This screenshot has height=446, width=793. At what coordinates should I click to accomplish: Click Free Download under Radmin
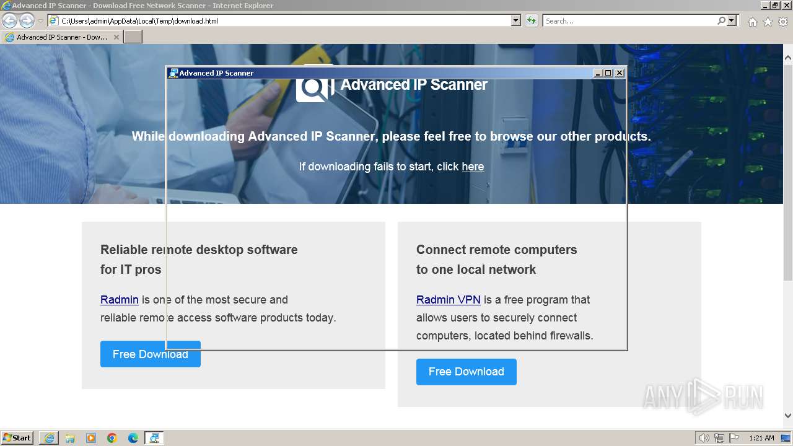[151, 354]
